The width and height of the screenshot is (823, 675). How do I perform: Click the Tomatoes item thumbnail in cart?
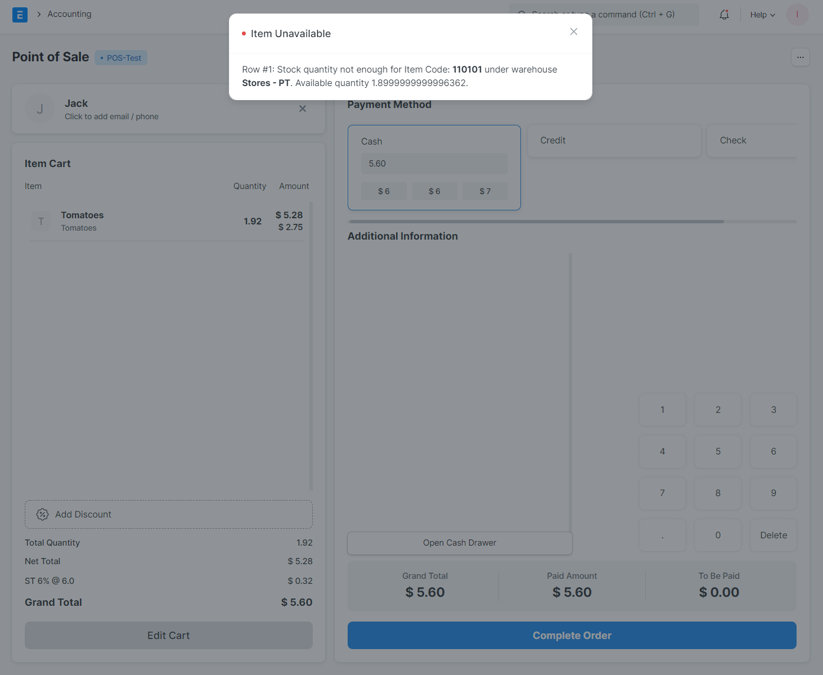point(41,222)
